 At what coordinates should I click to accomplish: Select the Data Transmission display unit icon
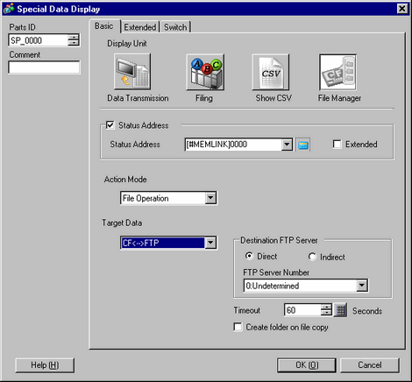click(x=132, y=72)
